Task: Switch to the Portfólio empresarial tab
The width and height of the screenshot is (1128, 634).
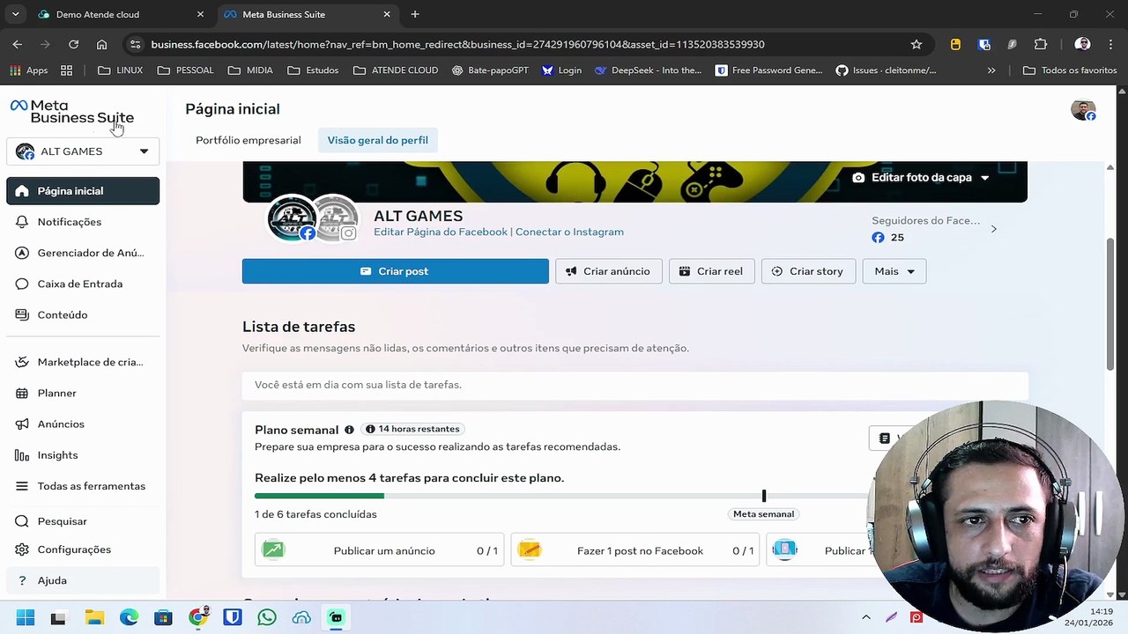Action: pyautogui.click(x=249, y=140)
